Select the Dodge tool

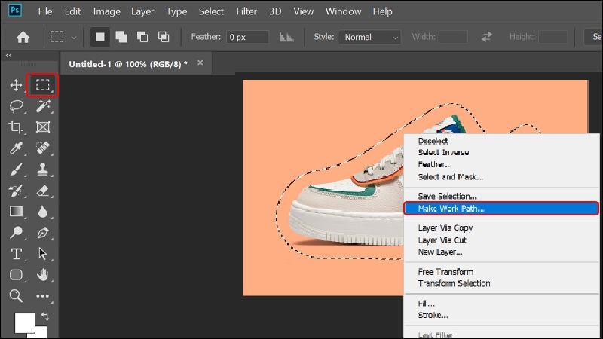pyautogui.click(x=16, y=233)
